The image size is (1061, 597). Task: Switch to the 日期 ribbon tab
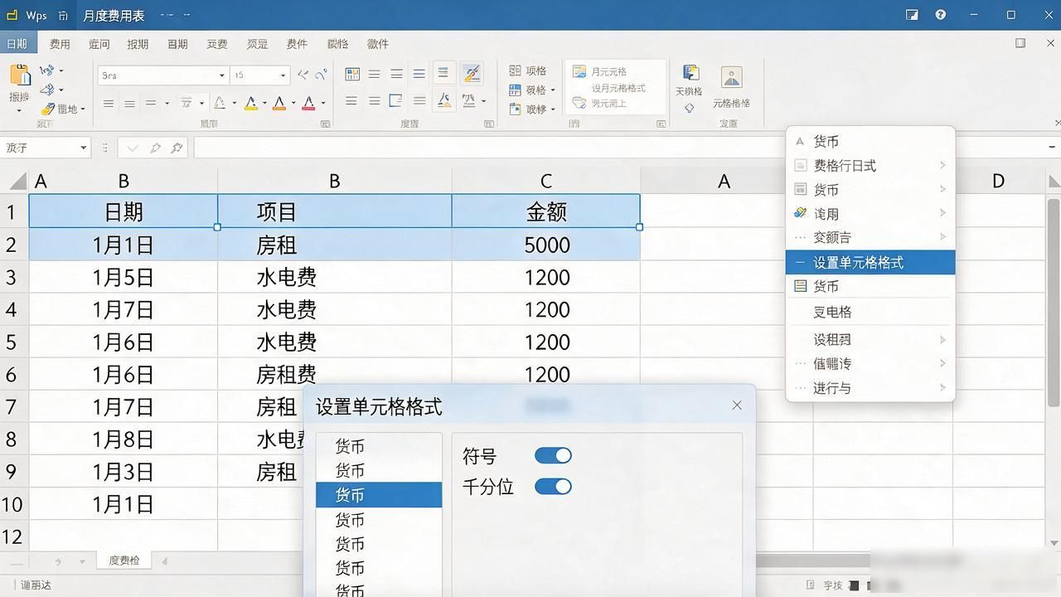click(x=17, y=44)
